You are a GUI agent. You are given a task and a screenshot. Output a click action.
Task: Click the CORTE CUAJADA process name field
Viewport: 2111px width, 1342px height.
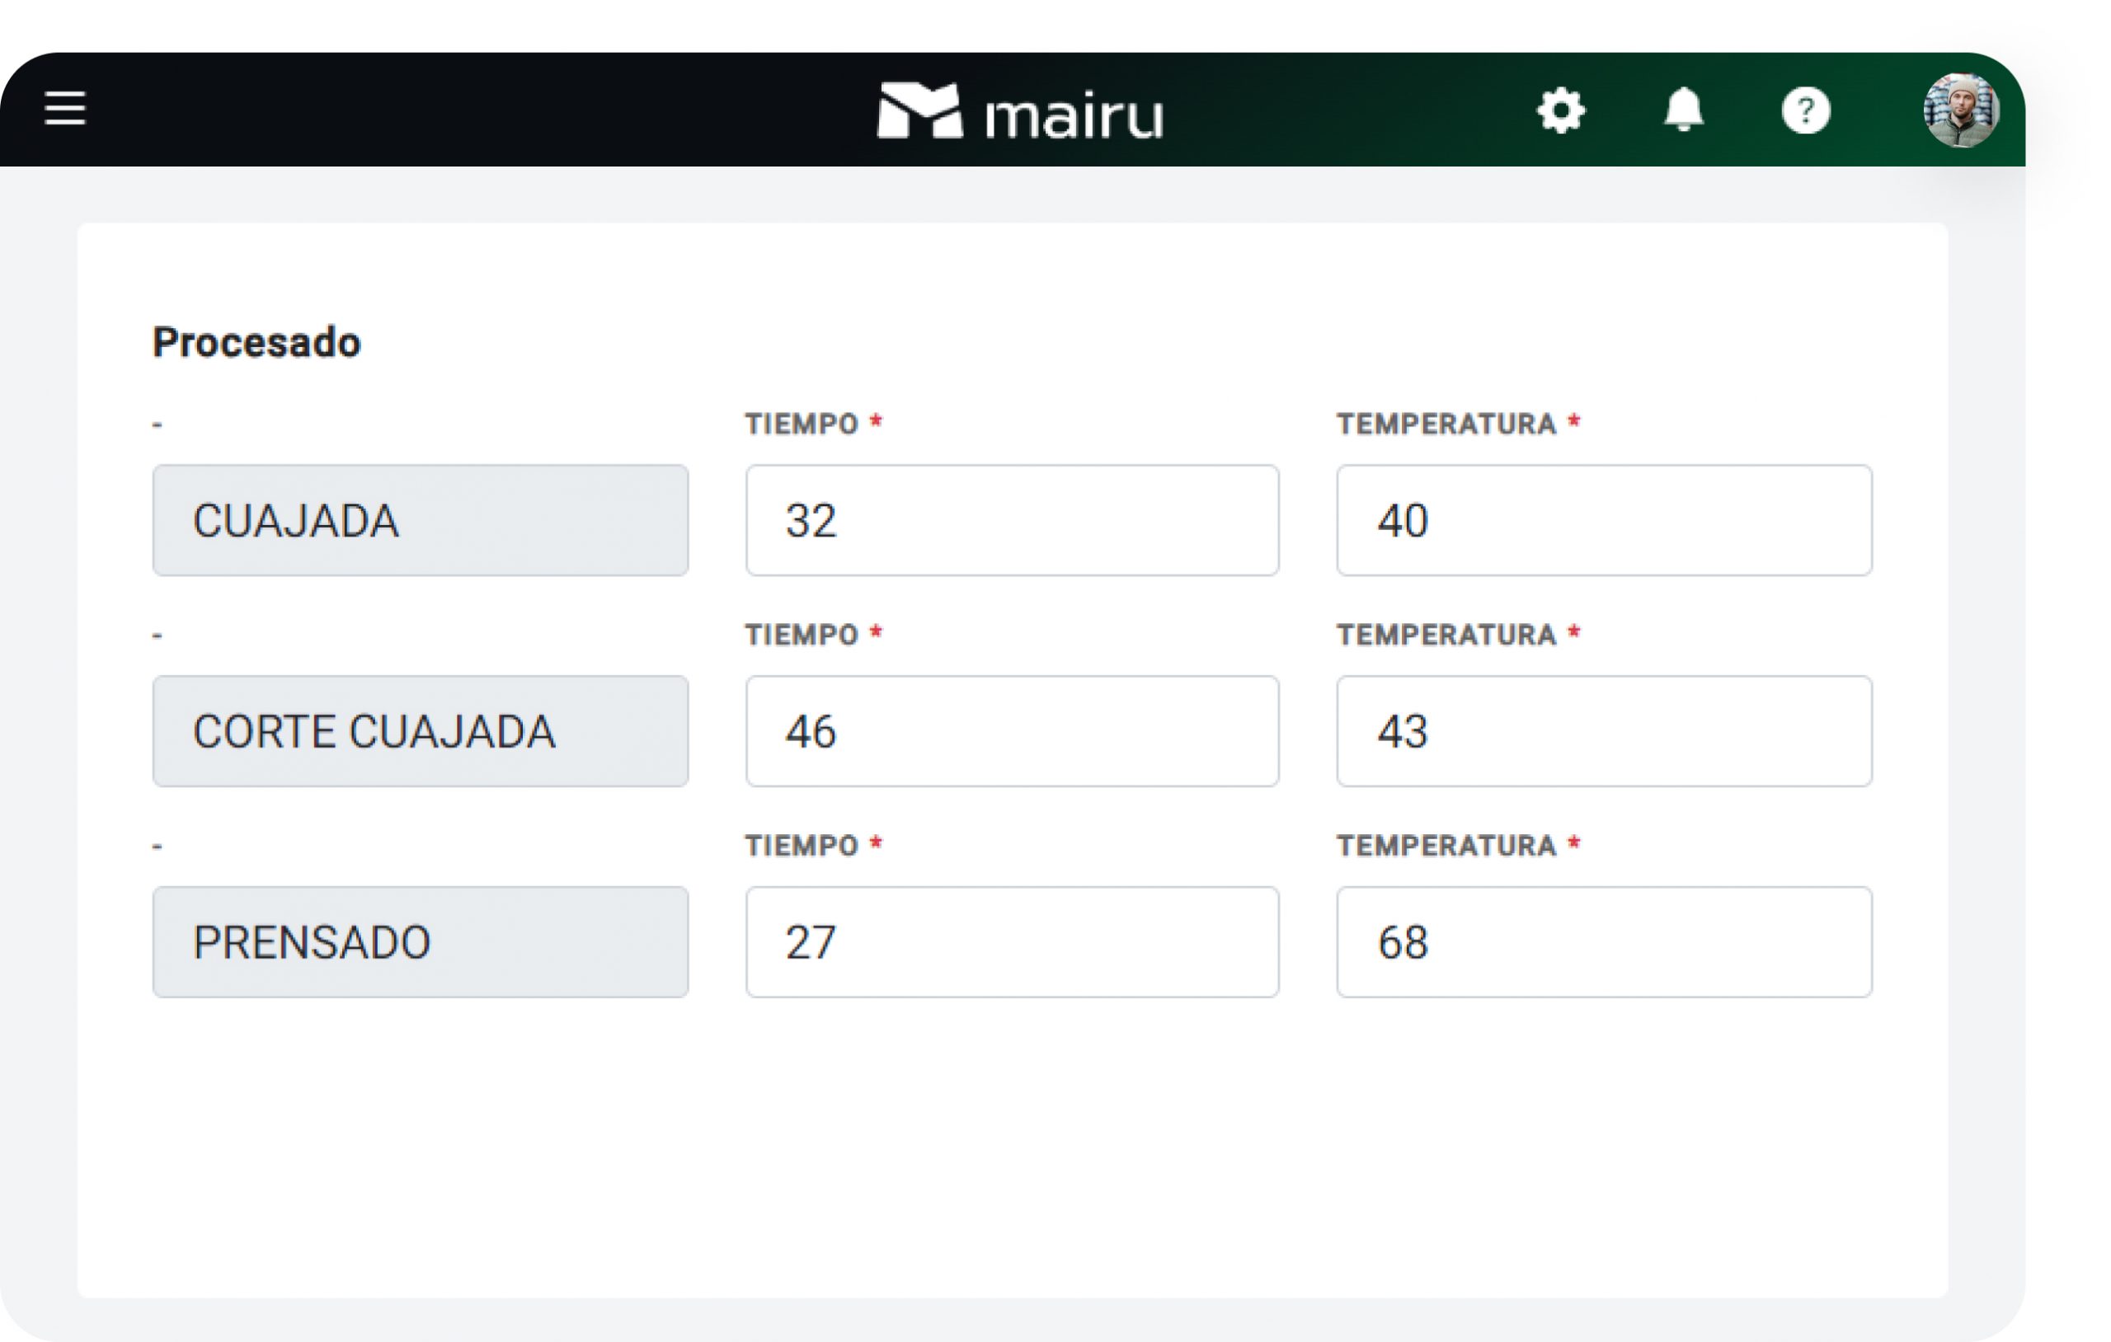(x=420, y=731)
